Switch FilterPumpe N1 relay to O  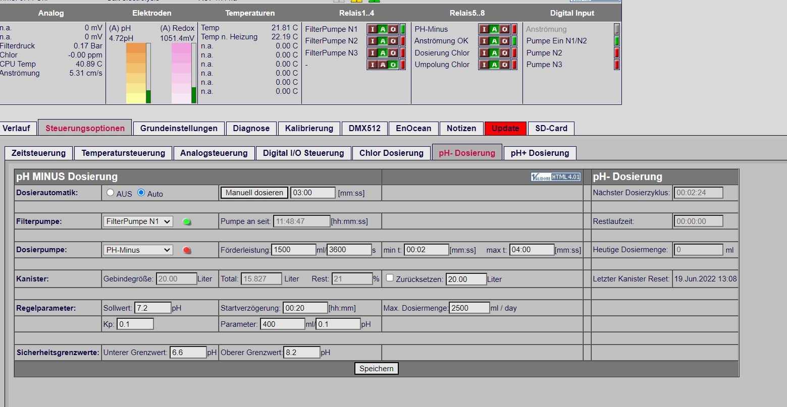coord(393,29)
